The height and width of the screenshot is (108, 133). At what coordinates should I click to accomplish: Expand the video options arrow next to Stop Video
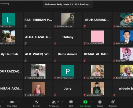coord(18,102)
